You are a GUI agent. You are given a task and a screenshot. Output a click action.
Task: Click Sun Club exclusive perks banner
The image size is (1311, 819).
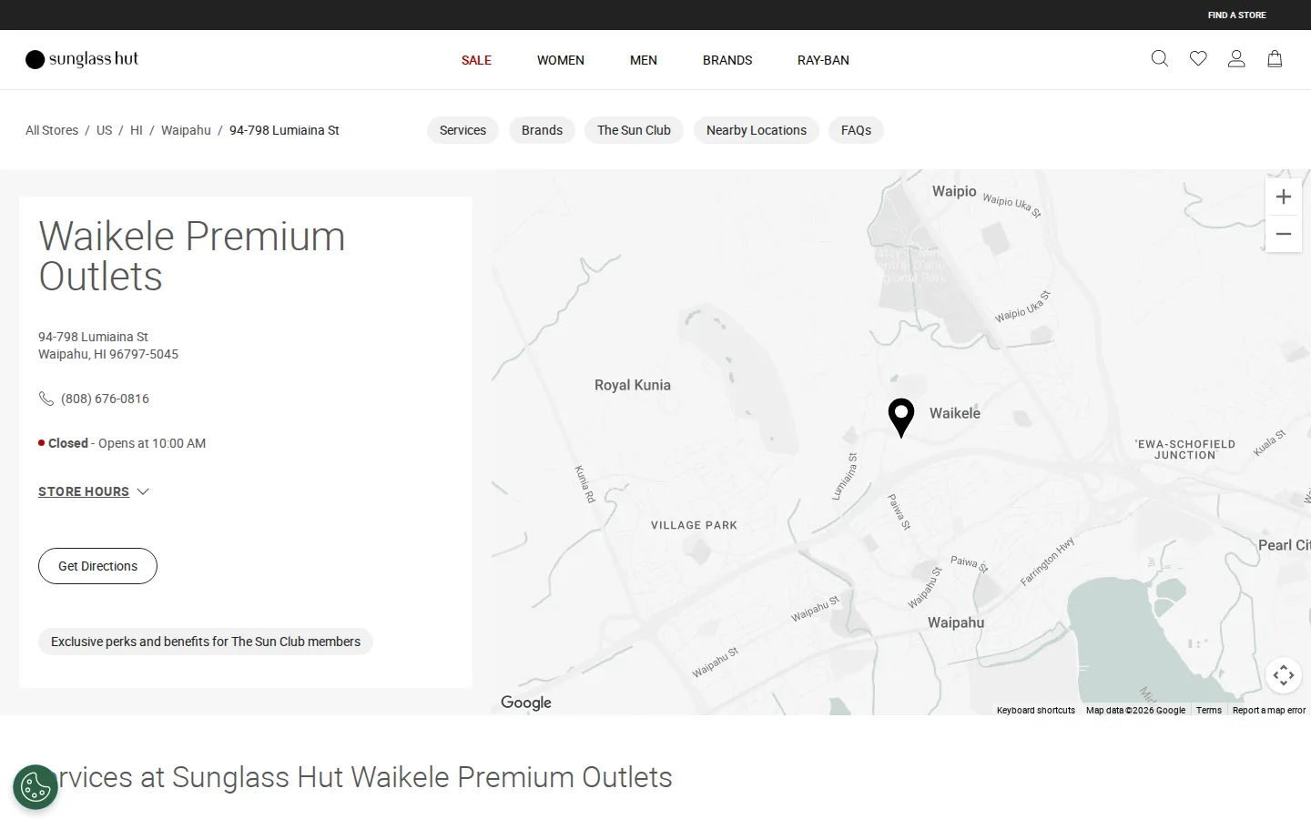(x=206, y=642)
